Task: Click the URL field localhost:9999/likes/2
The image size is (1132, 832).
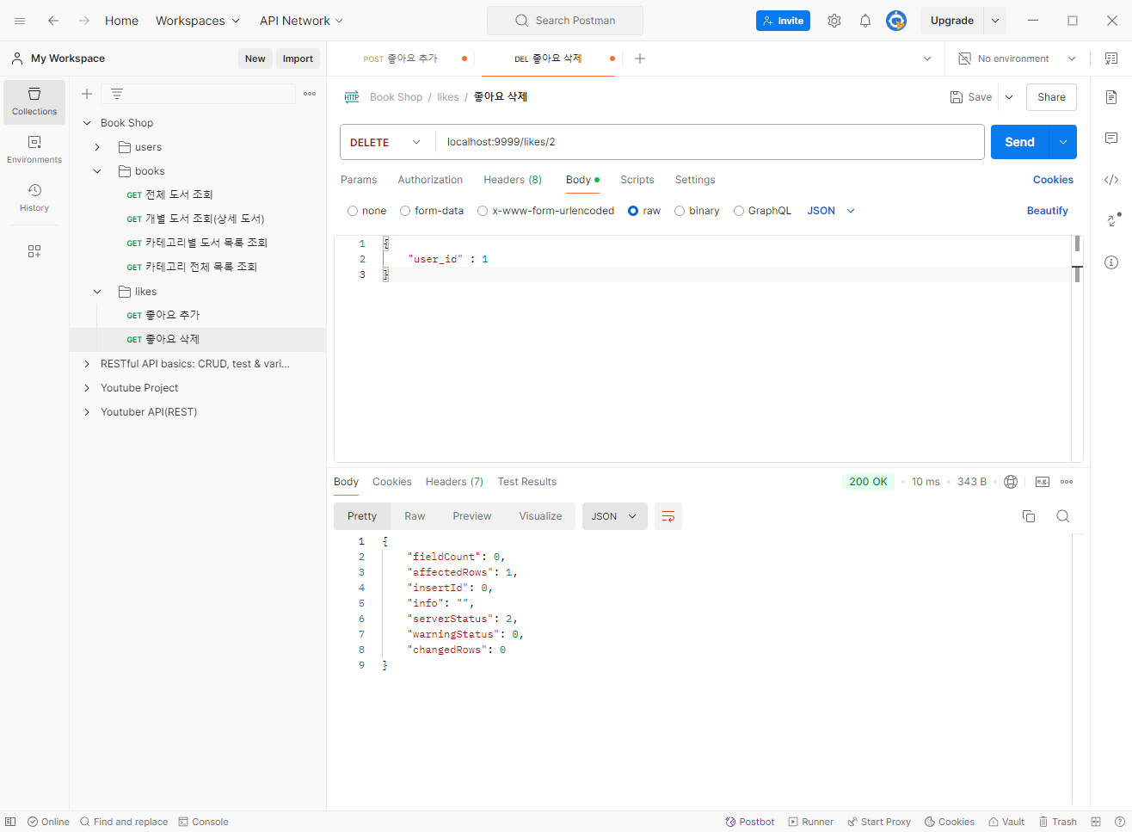Action: pos(710,142)
